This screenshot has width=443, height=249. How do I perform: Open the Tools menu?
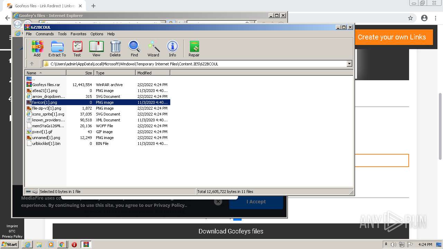point(62,34)
